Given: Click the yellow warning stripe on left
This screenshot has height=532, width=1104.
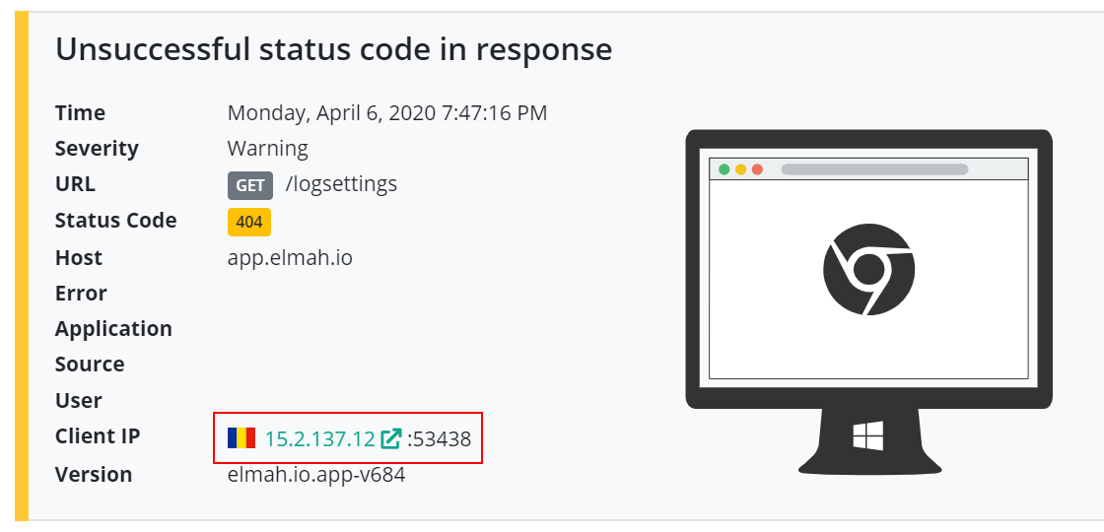Looking at the screenshot, I should (x=22, y=266).
